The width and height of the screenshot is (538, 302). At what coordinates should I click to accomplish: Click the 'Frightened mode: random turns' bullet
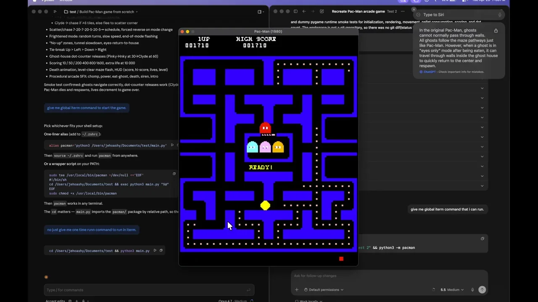click(x=103, y=36)
